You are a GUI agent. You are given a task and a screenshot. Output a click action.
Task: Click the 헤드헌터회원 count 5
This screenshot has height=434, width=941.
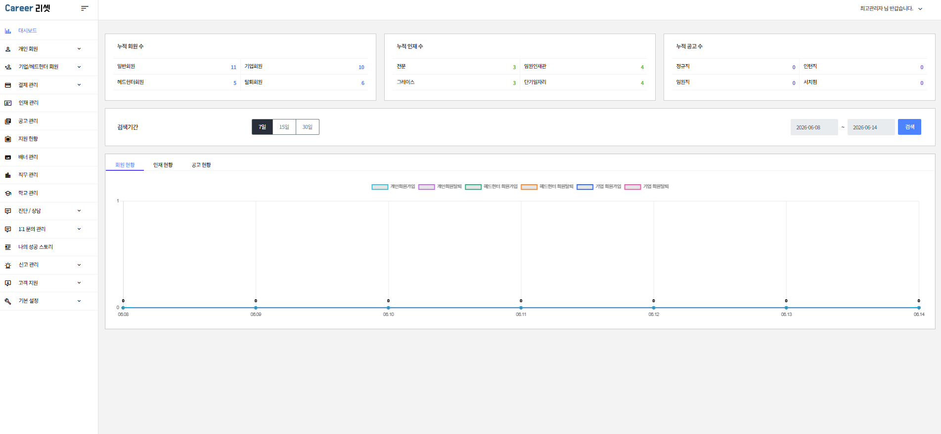click(235, 83)
